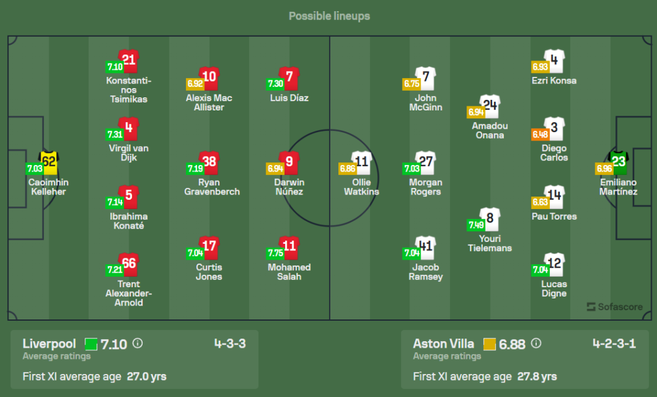This screenshot has height=397, width=657.
Task: Click Morgan Rogers' player name
Action: [x=426, y=187]
